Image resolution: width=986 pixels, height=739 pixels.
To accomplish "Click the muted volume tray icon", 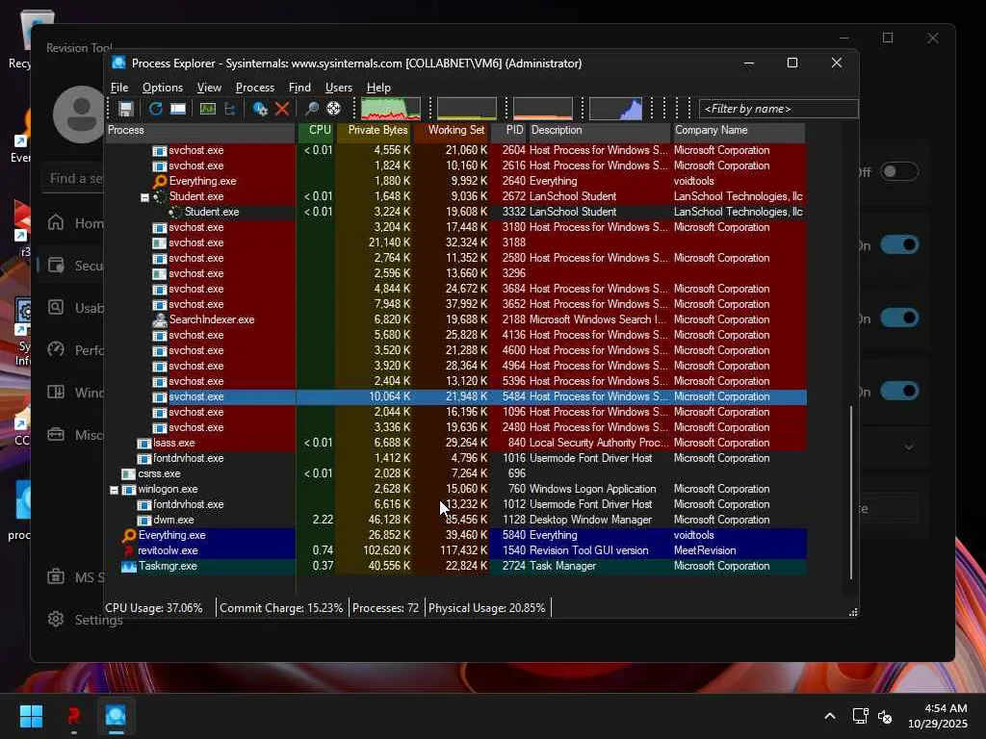I will click(885, 716).
